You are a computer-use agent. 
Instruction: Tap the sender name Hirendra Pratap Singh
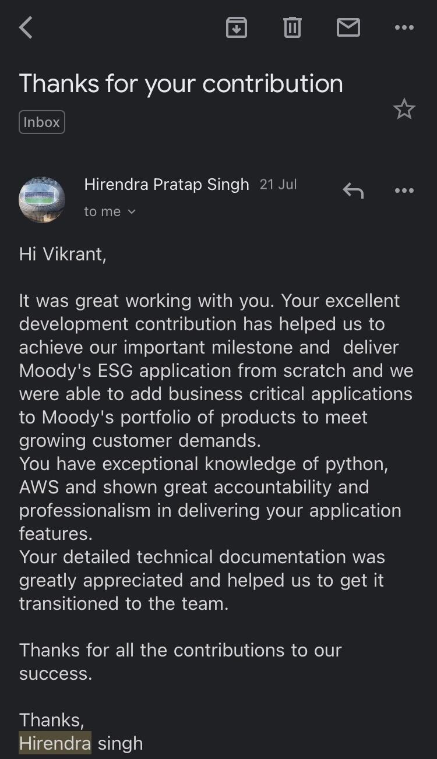167,185
